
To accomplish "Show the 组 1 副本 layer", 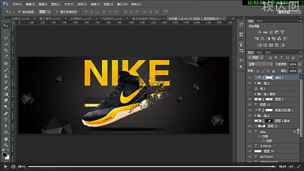I will point(250,94).
